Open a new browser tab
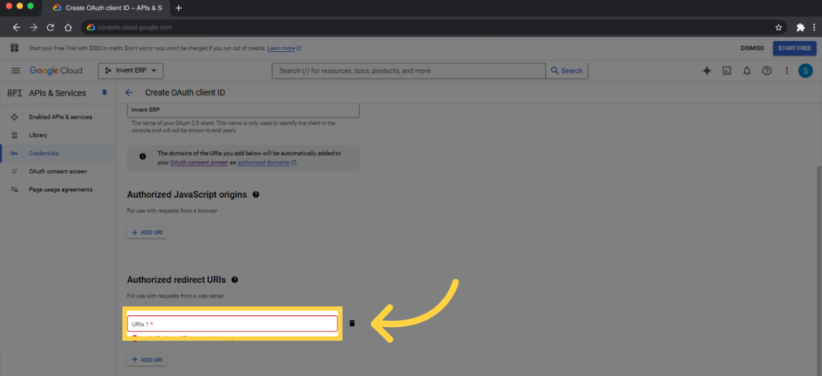 [179, 8]
